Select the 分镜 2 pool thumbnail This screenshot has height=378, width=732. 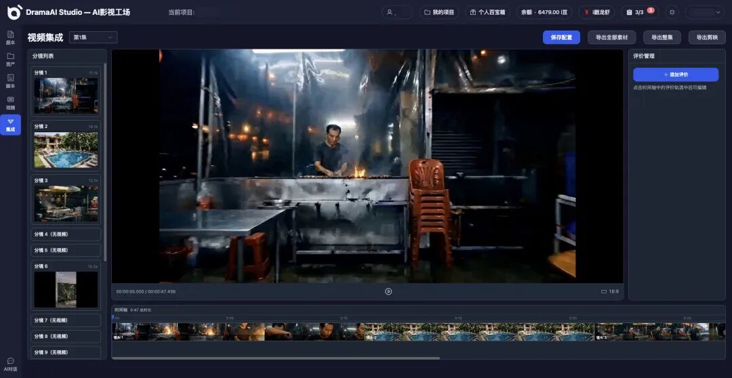[66, 150]
